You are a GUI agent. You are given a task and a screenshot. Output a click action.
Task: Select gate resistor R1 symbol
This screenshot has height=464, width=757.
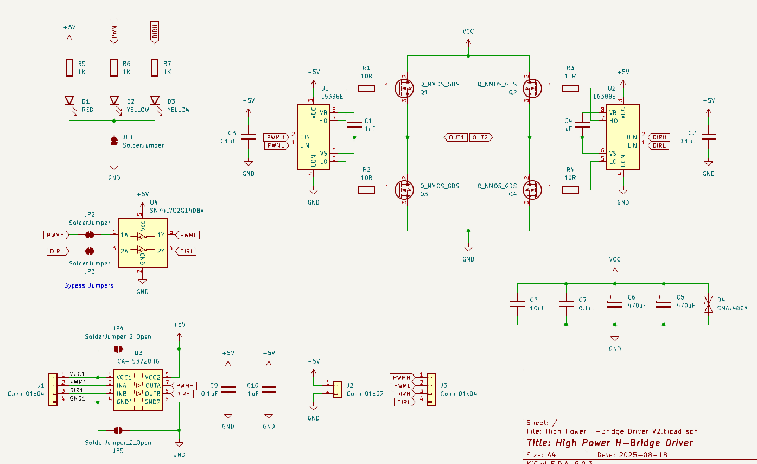pos(366,88)
